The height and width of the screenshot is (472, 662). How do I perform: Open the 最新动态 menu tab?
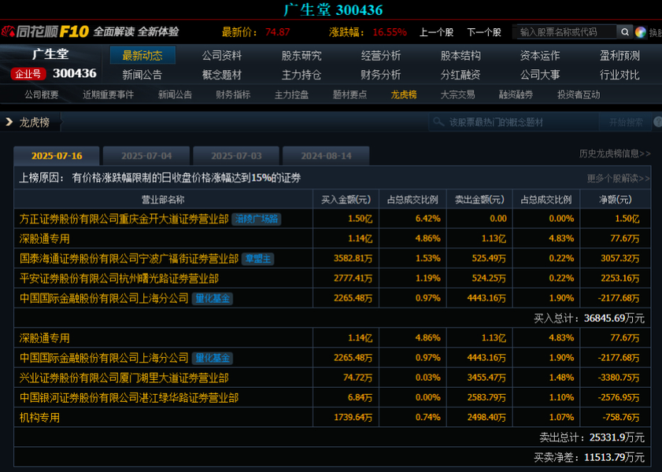(142, 55)
